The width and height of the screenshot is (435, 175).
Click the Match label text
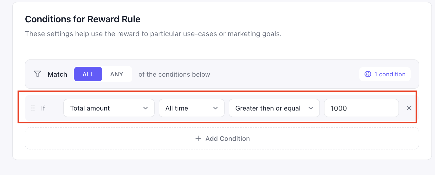[58, 74]
